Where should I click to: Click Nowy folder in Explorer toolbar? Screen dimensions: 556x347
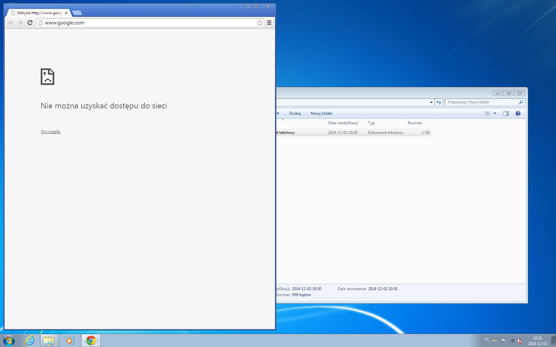click(x=321, y=113)
